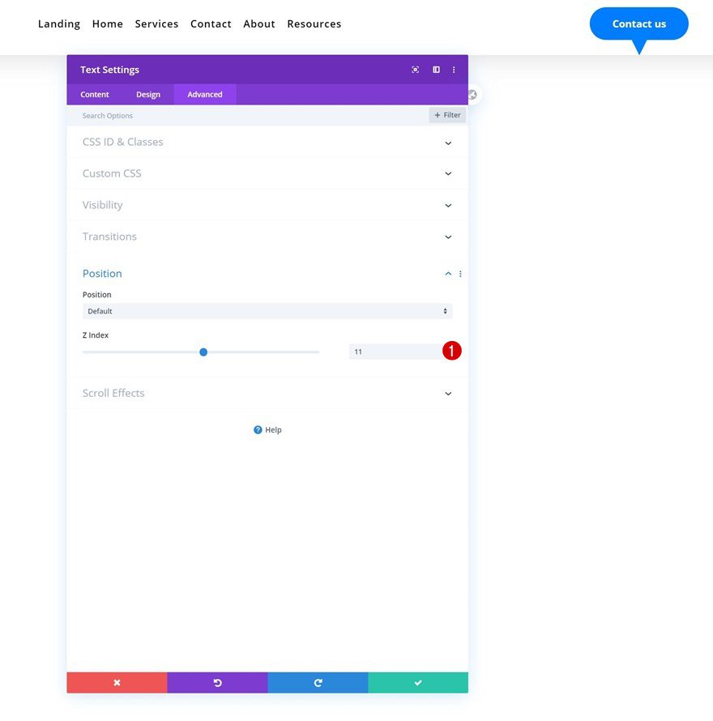713x721 pixels.
Task: Open the three-dot options menu in the header
Action: click(453, 70)
